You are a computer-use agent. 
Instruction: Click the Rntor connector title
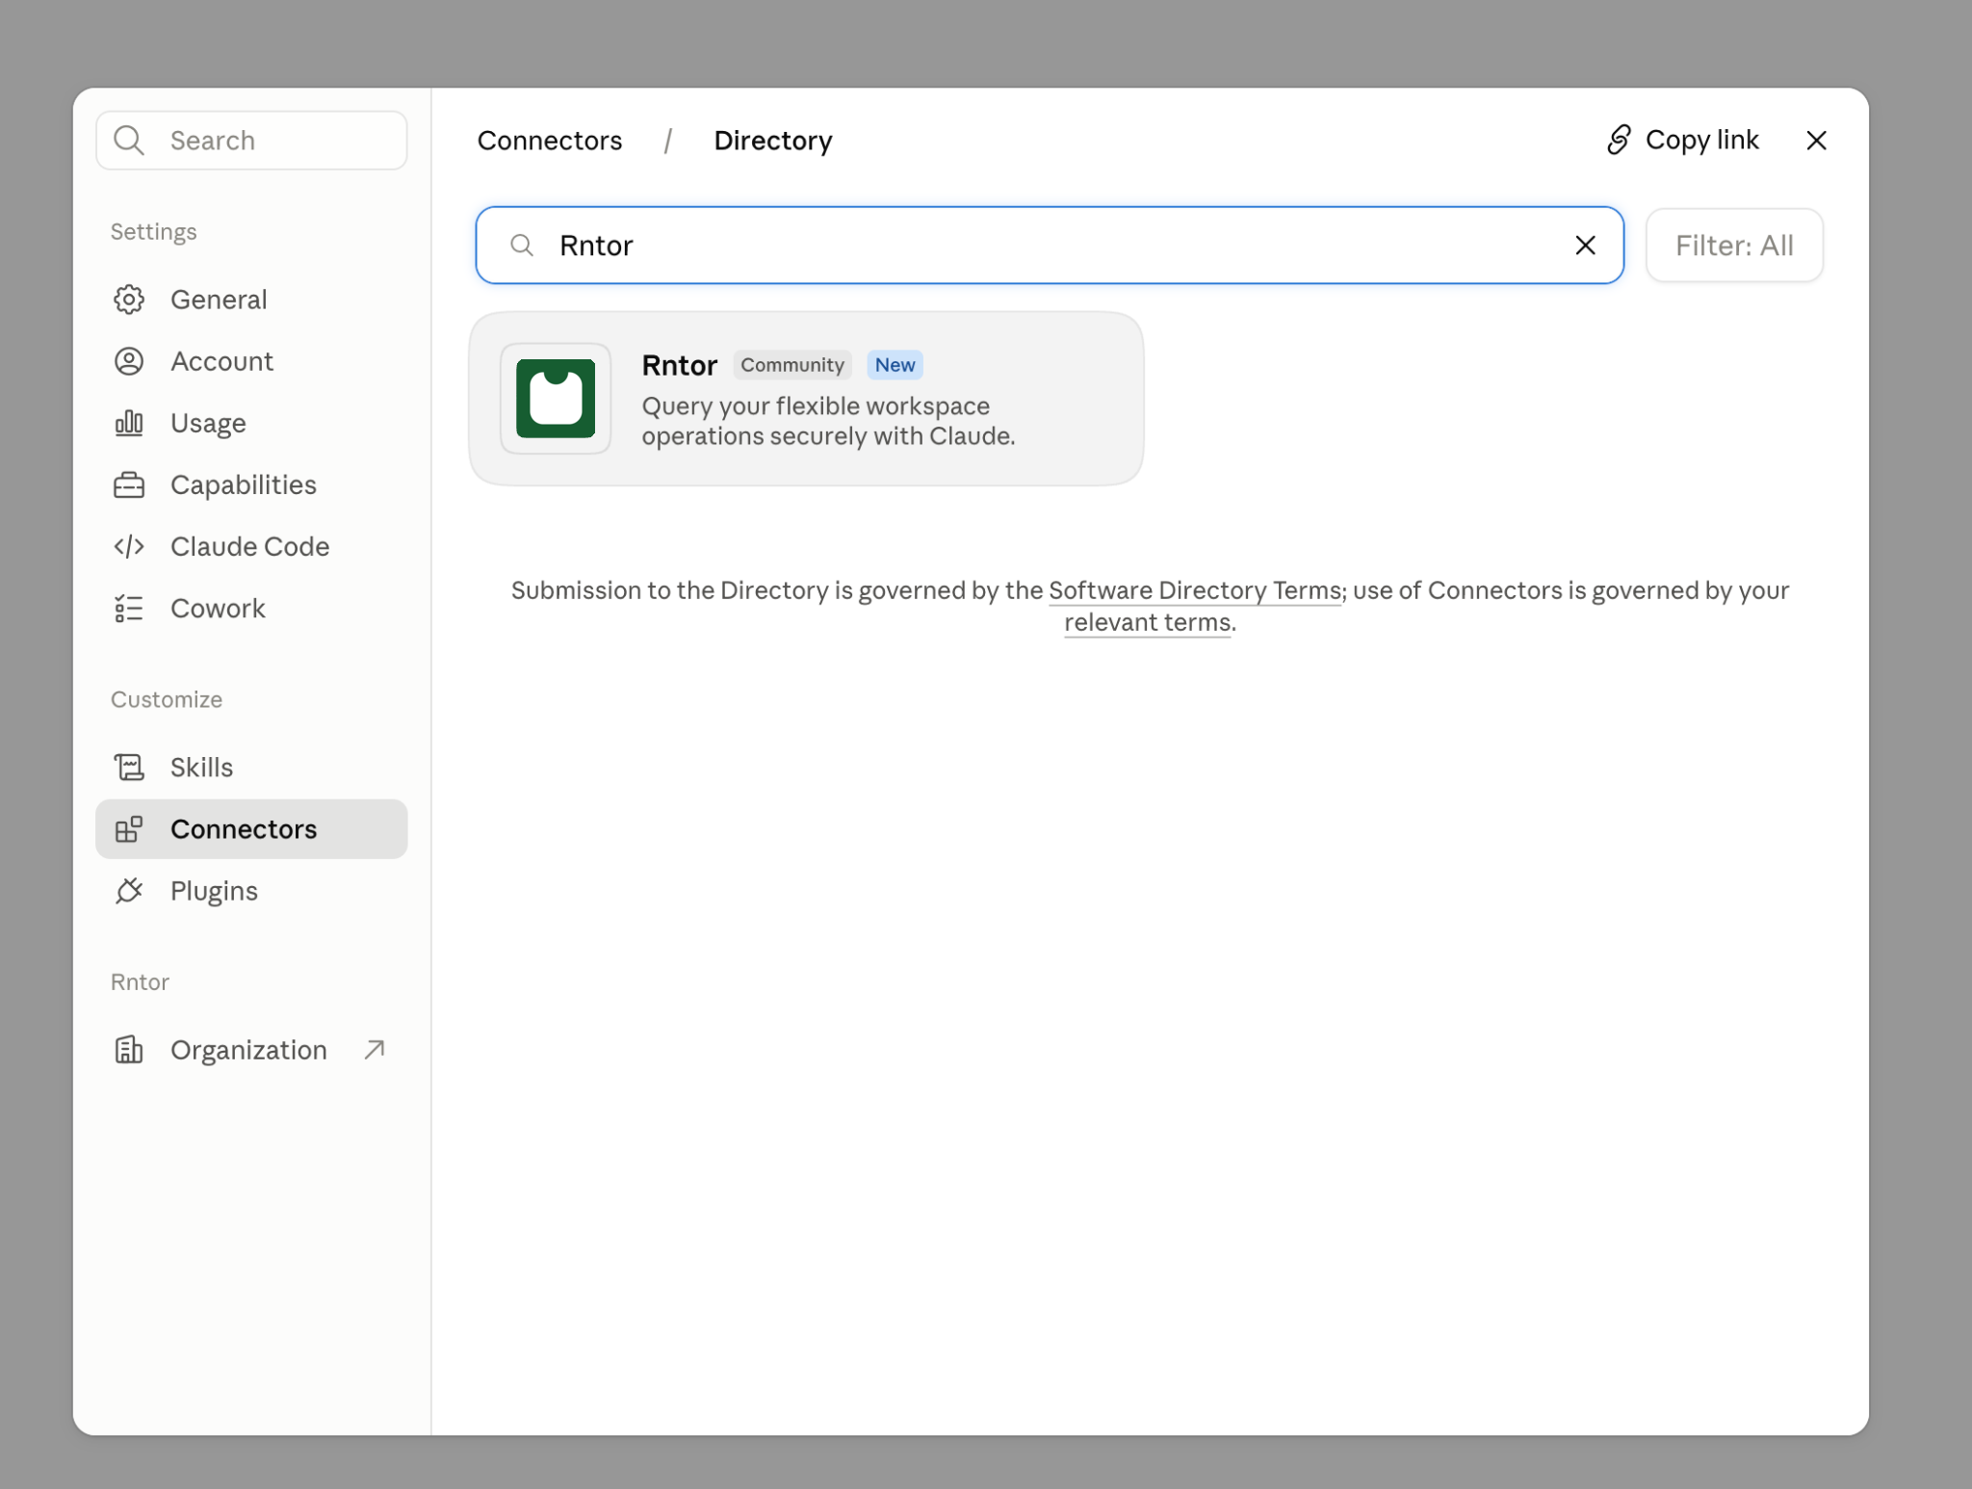click(680, 365)
